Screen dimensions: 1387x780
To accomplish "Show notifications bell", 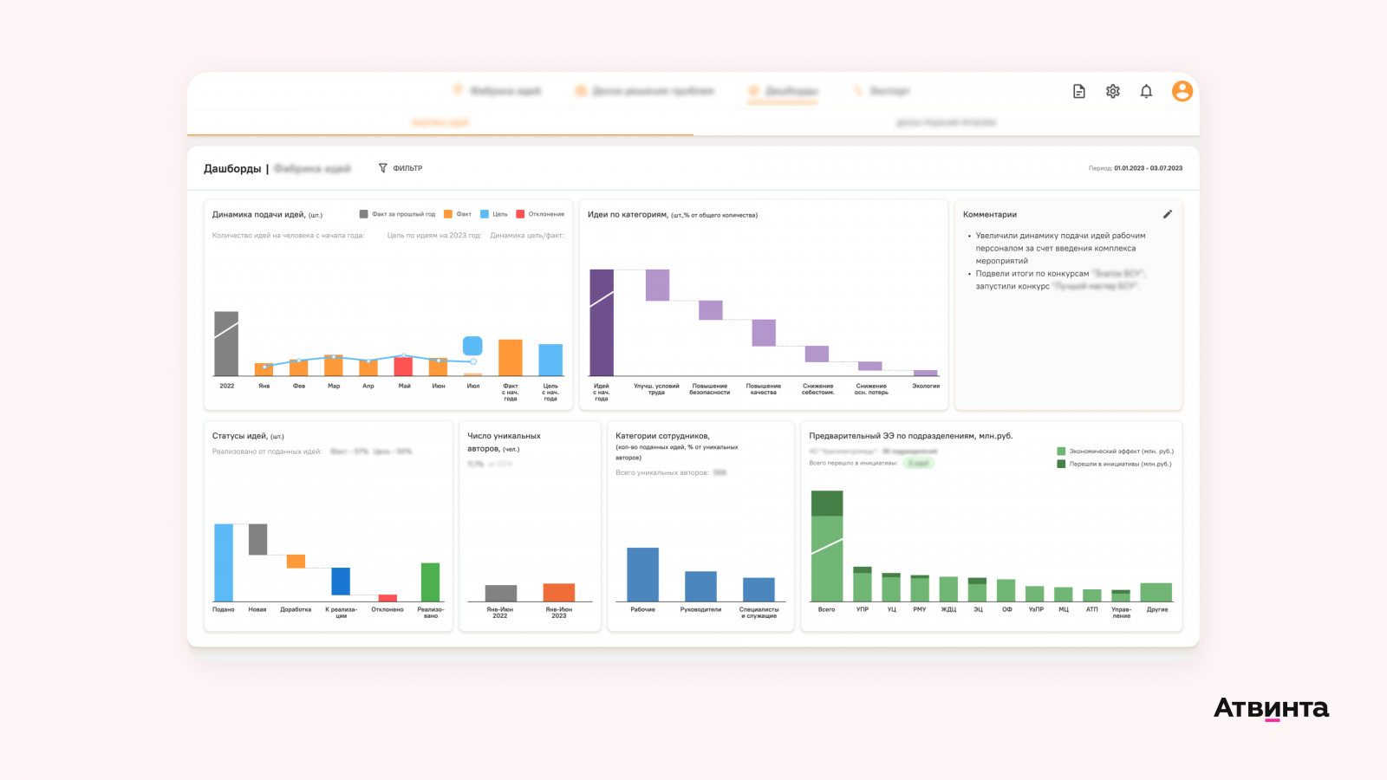I will point(1146,91).
